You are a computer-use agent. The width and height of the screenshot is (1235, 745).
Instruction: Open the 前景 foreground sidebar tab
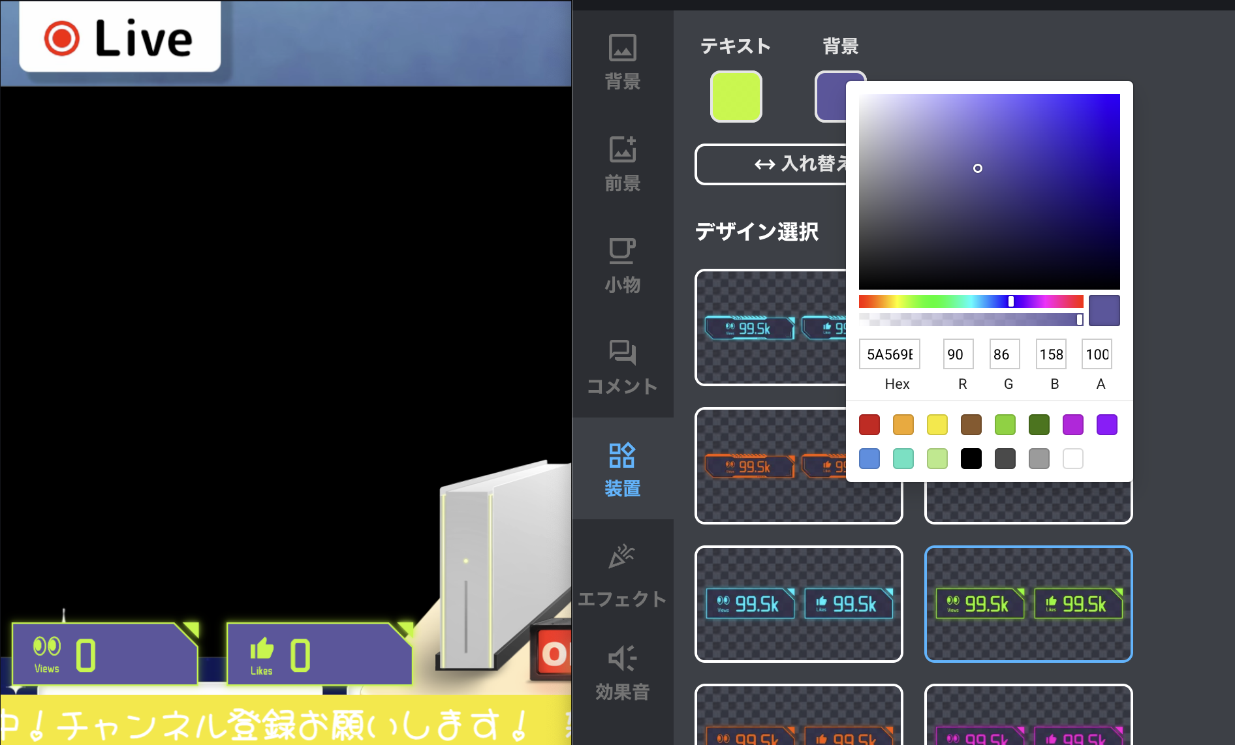coord(622,164)
